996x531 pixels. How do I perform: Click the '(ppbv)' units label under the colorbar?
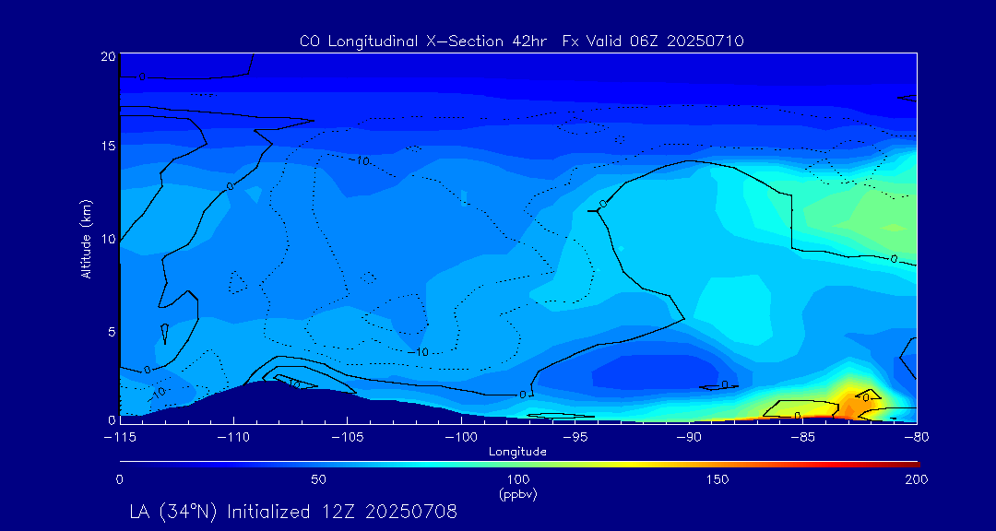coord(517,495)
